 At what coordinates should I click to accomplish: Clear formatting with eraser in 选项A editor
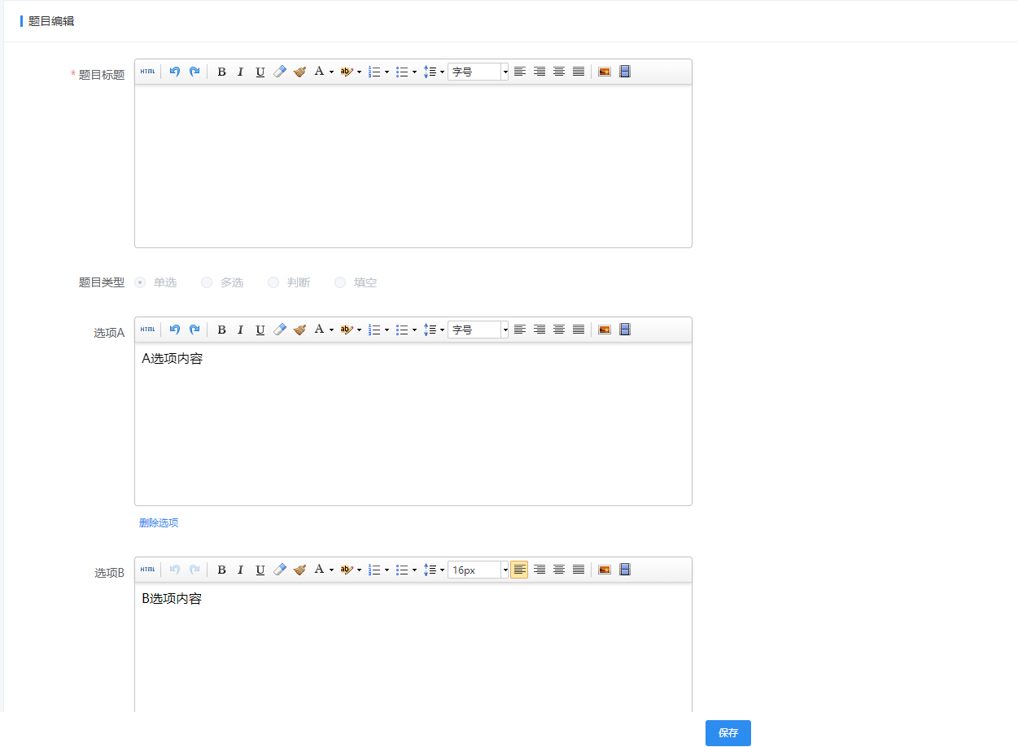click(280, 330)
